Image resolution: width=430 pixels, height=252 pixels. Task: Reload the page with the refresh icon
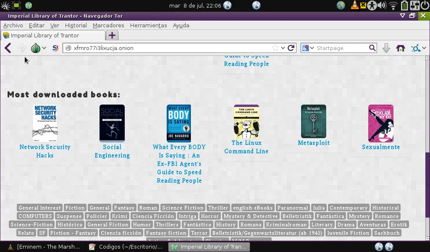pyautogui.click(x=291, y=48)
